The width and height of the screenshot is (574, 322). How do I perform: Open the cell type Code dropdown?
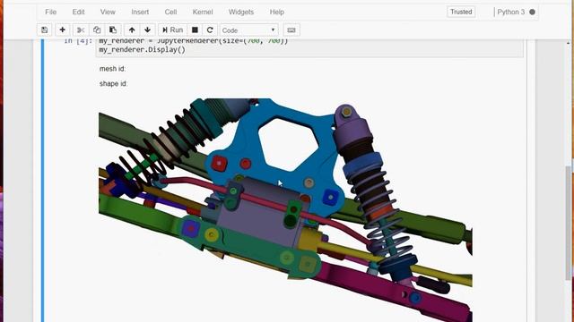[249, 30]
